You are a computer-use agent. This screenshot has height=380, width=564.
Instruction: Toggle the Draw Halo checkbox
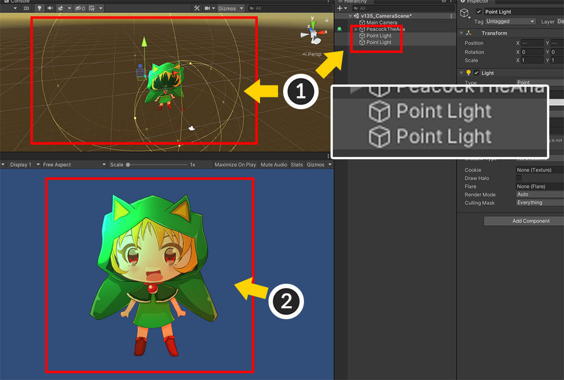[519, 178]
